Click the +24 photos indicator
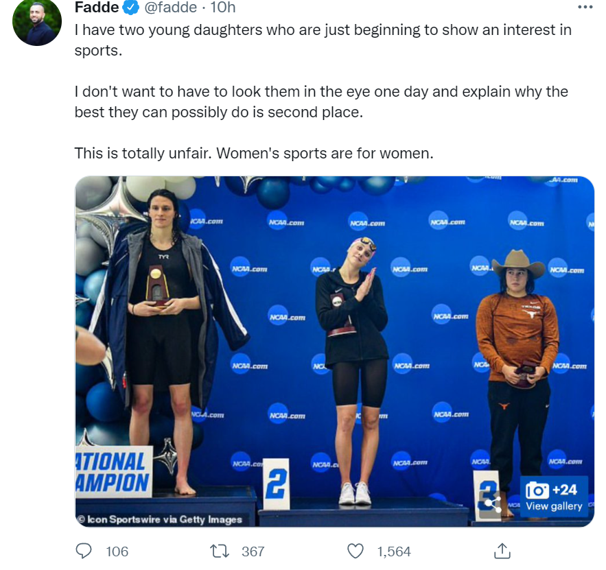Screen dimensions: 606x570 [x=565, y=490]
